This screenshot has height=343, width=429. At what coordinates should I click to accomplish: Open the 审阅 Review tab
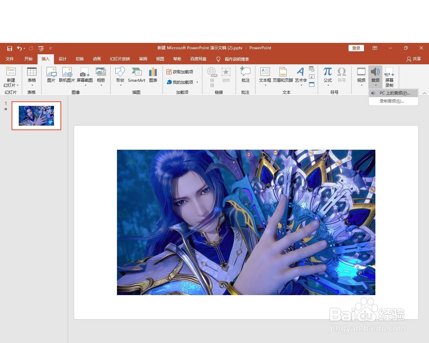[143, 59]
